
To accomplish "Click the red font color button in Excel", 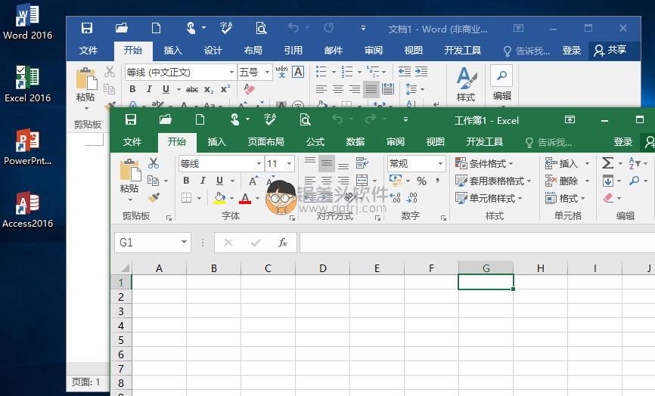I will pos(245,198).
